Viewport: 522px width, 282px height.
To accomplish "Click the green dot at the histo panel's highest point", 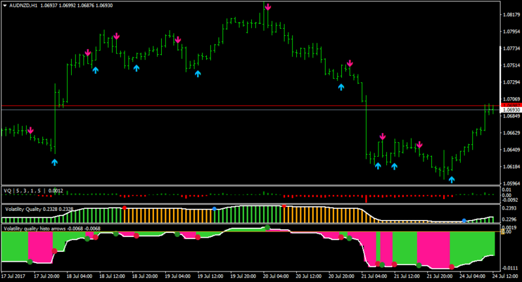I will pos(268,228).
